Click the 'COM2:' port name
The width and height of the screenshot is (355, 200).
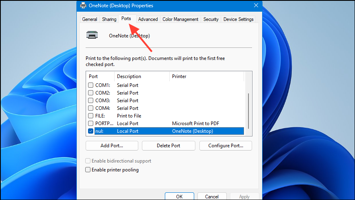tap(103, 93)
